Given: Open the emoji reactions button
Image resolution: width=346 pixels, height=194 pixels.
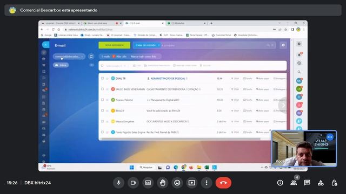Looking at the screenshot, I should (x=177, y=183).
